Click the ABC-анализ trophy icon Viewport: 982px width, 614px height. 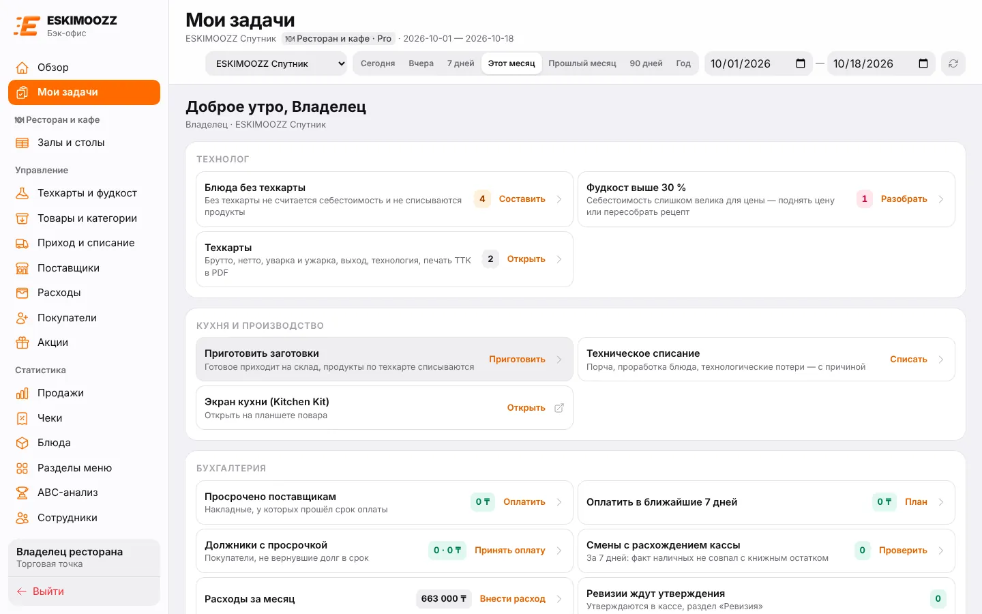pyautogui.click(x=23, y=493)
